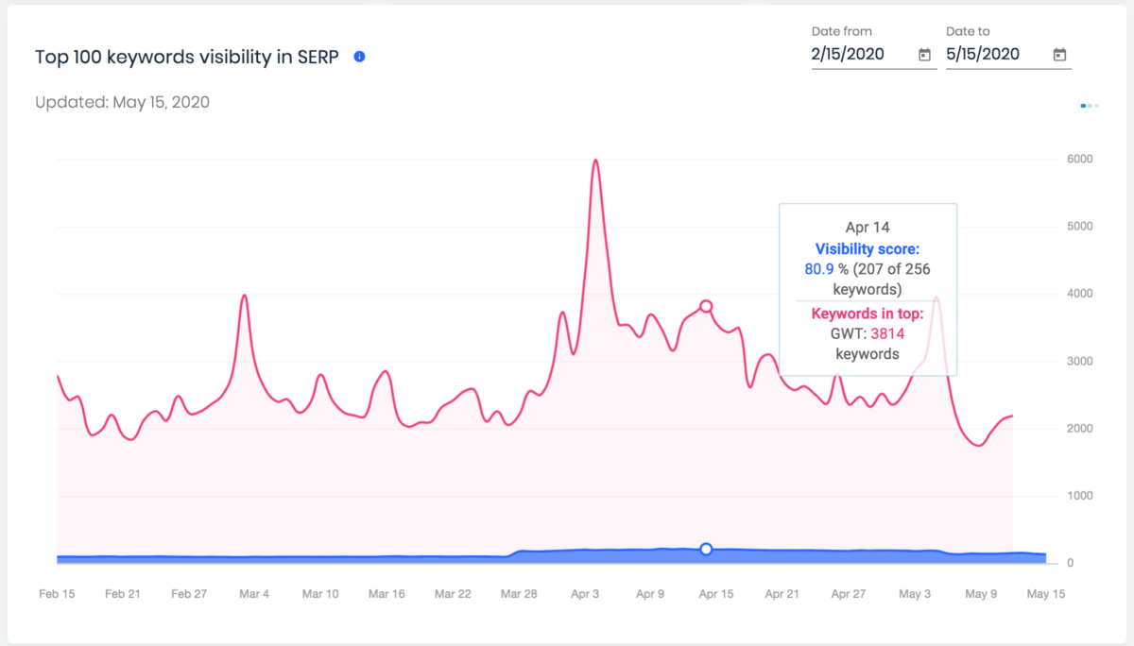The width and height of the screenshot is (1134, 646).
Task: Open the Date from calendar picker icon
Action: (924, 55)
